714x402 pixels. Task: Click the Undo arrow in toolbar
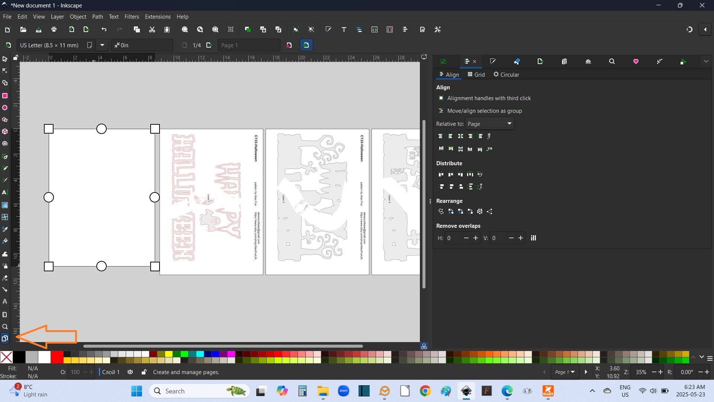coord(104,29)
